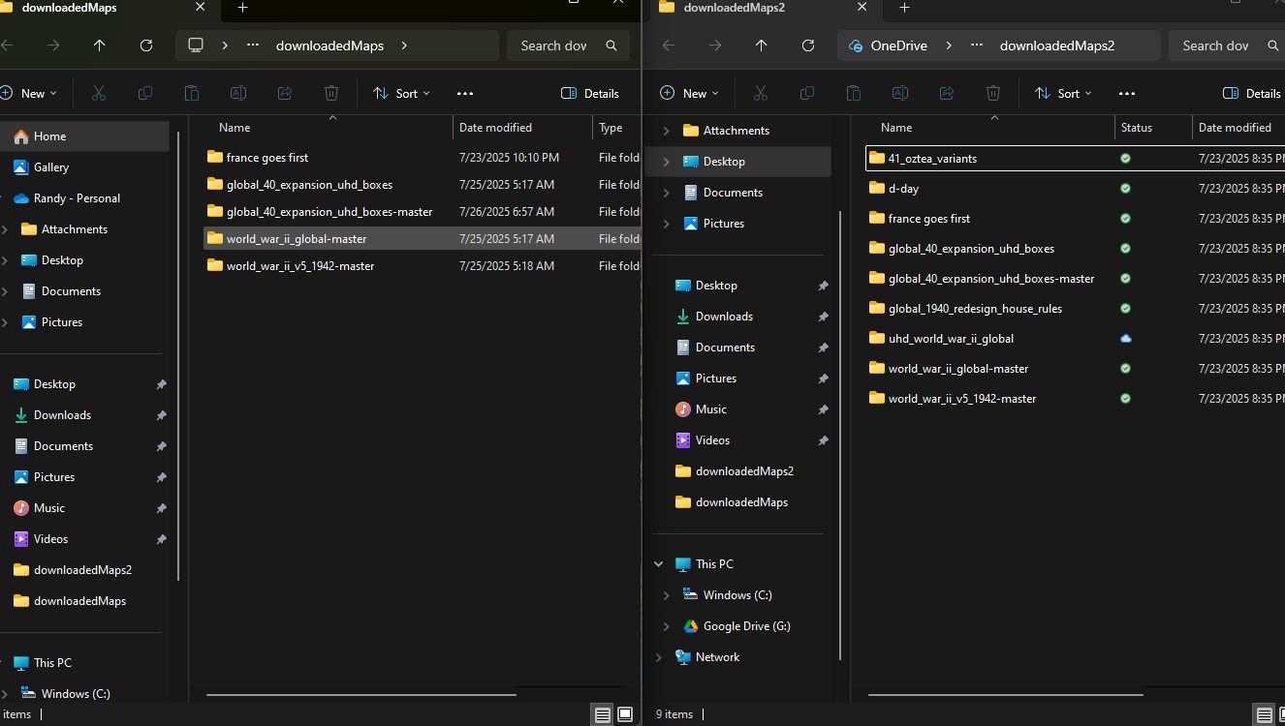Expand Attachments in right navigation pane
Screen dimensions: 1285x726
(x=666, y=131)
